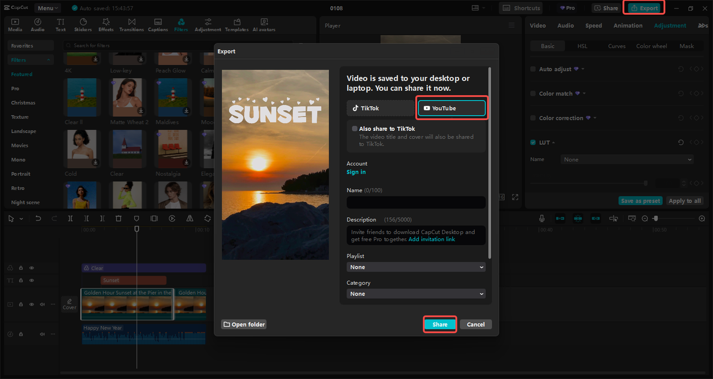Viewport: 713px width, 379px height.
Task: Expand the Auto adjust section arrow
Action: (583, 69)
